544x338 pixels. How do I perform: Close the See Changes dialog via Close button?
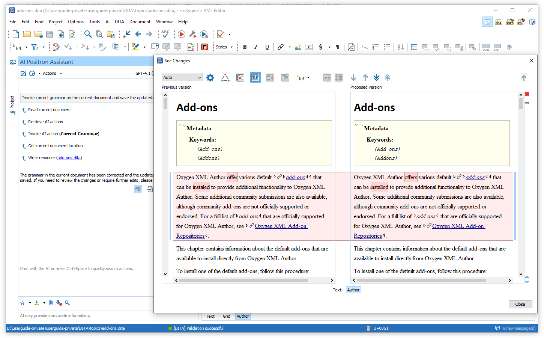(x=520, y=304)
